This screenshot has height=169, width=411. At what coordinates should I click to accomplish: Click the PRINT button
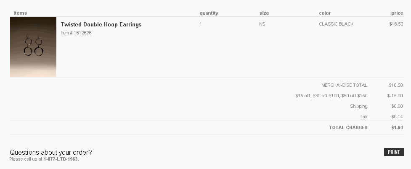tap(394, 152)
